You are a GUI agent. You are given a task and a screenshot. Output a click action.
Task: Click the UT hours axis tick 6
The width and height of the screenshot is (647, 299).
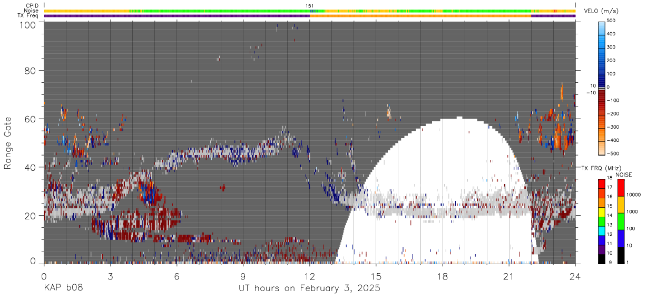(177, 276)
